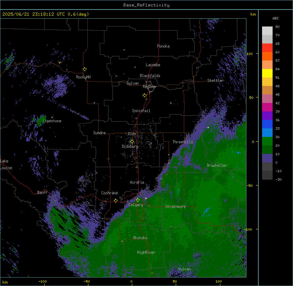Select the blue 33 dBZ legend swatch
293x286 pixels.
267,124
